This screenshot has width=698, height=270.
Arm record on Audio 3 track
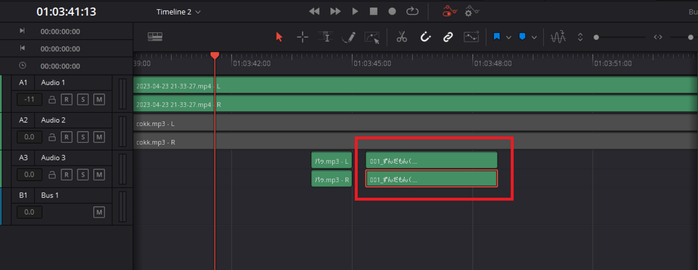(x=67, y=174)
